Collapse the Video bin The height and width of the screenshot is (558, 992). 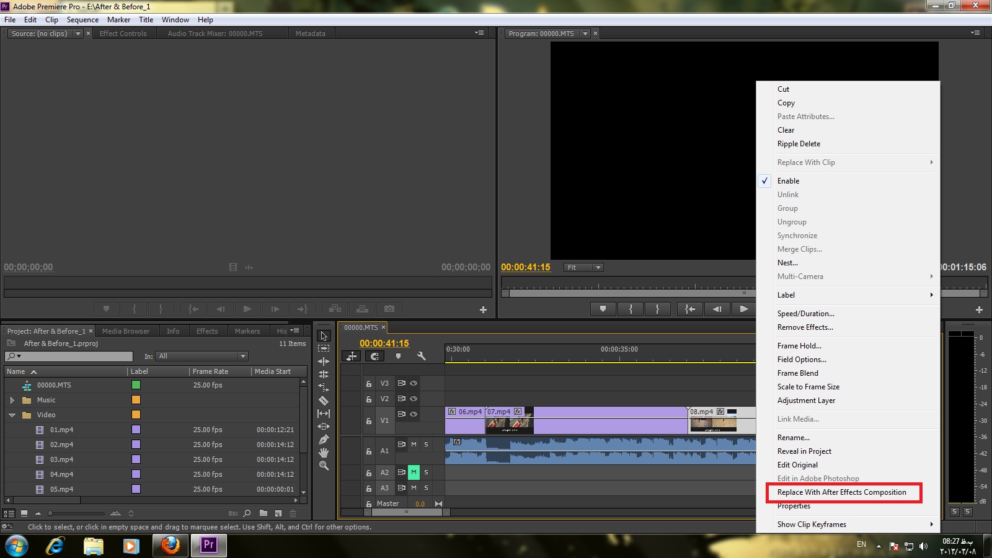tap(12, 415)
